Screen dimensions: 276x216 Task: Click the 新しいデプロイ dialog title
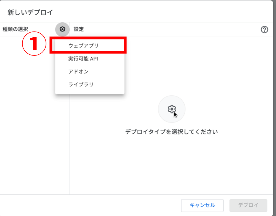(30, 12)
